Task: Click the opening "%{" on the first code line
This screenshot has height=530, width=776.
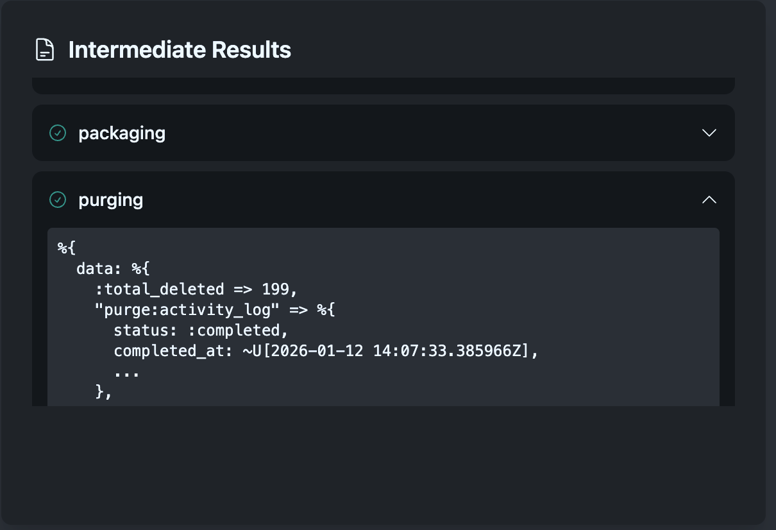Action: click(67, 248)
